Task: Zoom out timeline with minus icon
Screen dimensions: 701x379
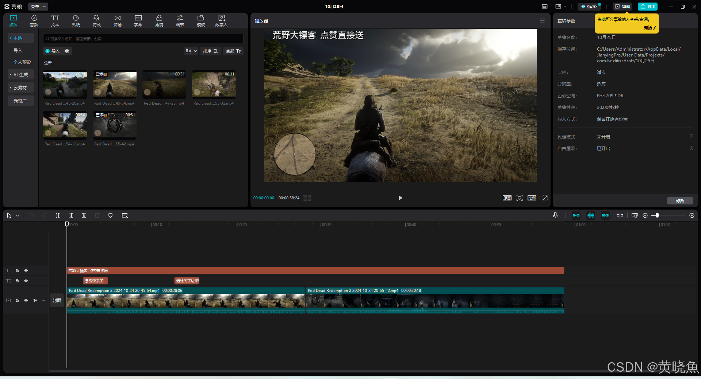Action: [x=645, y=215]
